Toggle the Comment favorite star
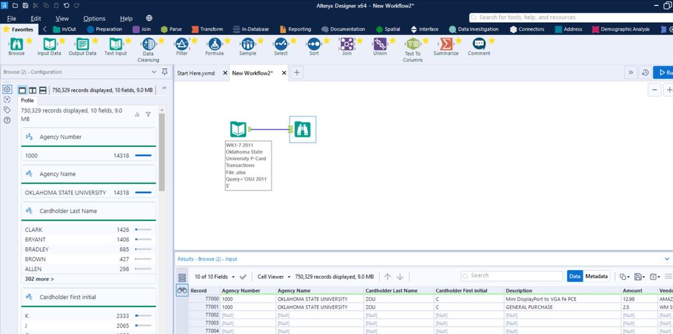Image resolution: width=673 pixels, height=334 pixels. pos(492,40)
